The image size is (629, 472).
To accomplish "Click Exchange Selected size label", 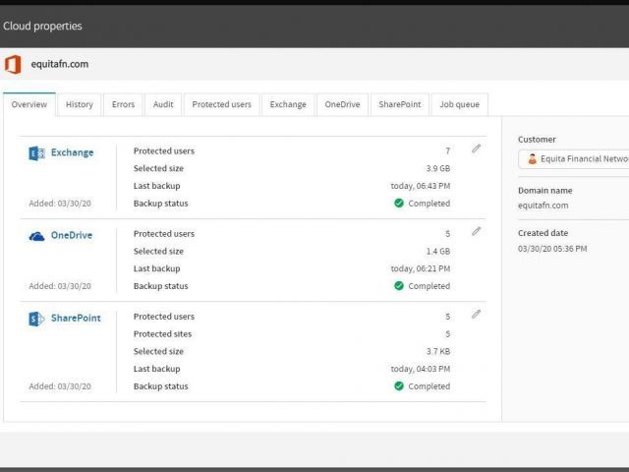I will (x=158, y=168).
